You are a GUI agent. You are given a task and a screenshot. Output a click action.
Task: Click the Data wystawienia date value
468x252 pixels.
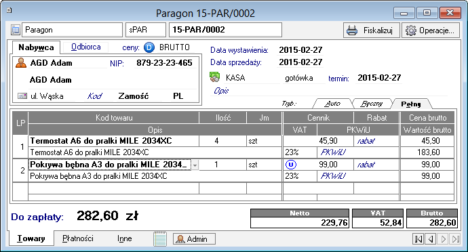300,50
